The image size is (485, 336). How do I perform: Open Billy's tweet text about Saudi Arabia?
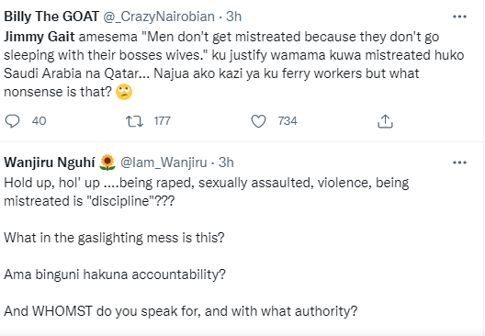(234, 64)
